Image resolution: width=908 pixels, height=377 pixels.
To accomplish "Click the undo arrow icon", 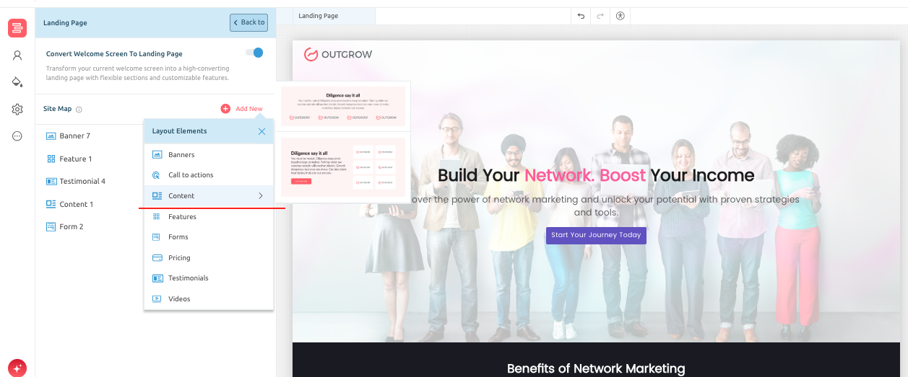I will (581, 16).
